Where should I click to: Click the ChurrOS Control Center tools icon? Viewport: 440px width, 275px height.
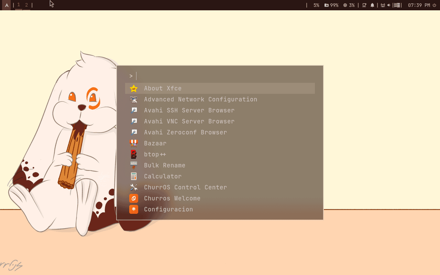point(134,187)
